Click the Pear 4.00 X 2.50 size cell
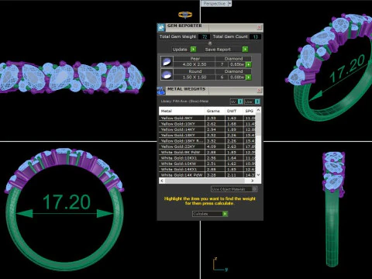 coord(195,64)
